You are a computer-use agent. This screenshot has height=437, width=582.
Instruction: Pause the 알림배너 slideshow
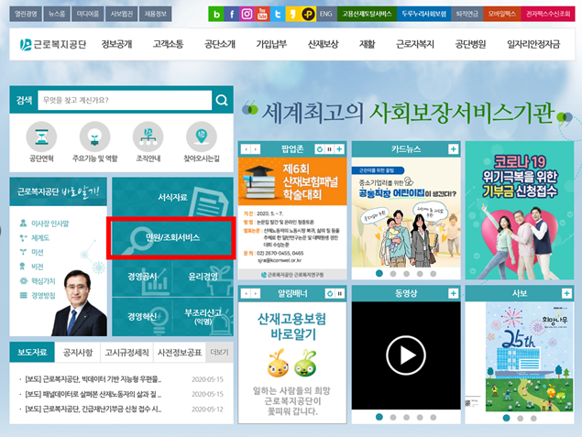point(339,294)
